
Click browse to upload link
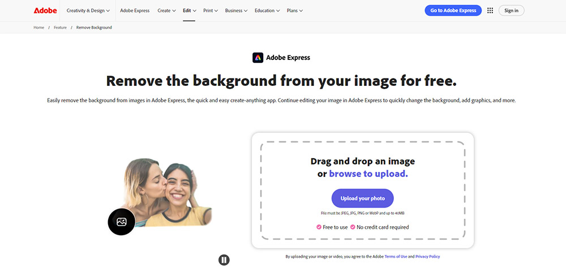(368, 174)
